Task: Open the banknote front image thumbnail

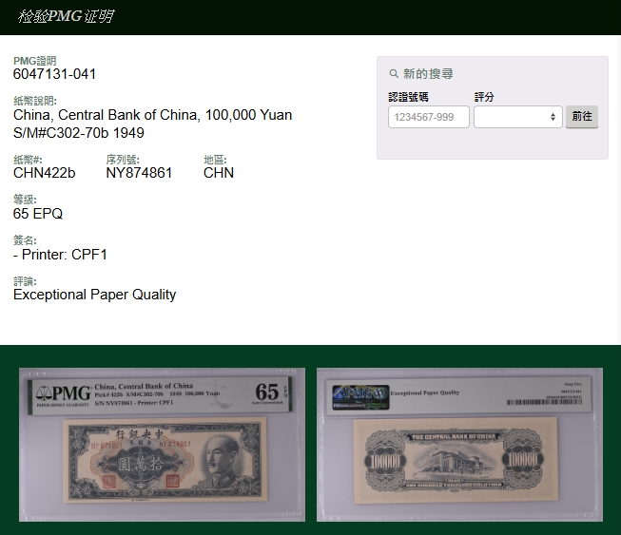Action: click(x=162, y=445)
